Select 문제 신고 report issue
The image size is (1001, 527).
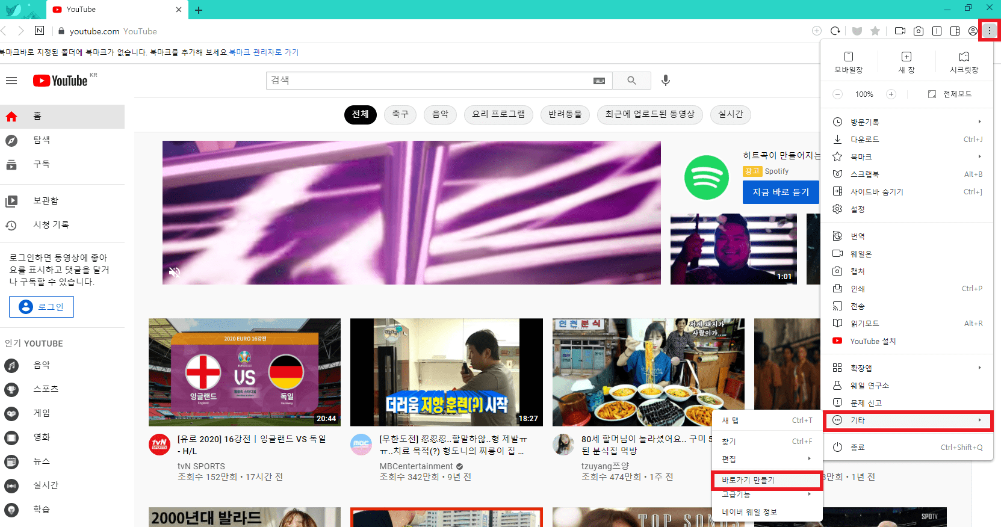click(x=907, y=403)
